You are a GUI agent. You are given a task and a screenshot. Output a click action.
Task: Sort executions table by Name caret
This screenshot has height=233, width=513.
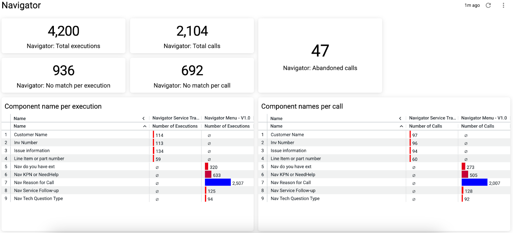tap(145, 126)
